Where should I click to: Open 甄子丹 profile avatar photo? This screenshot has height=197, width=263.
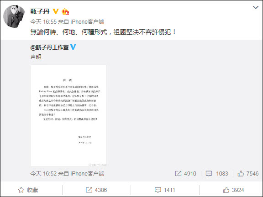14,16
